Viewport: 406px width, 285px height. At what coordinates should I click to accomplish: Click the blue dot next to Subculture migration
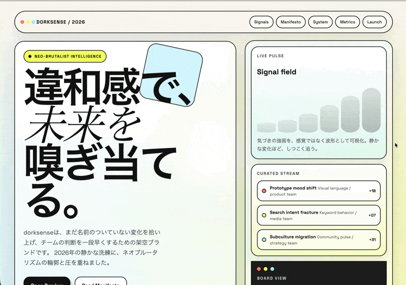tap(264, 239)
